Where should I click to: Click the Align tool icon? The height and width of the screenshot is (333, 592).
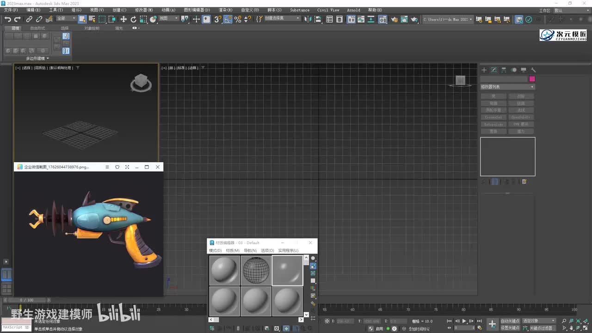click(317, 19)
